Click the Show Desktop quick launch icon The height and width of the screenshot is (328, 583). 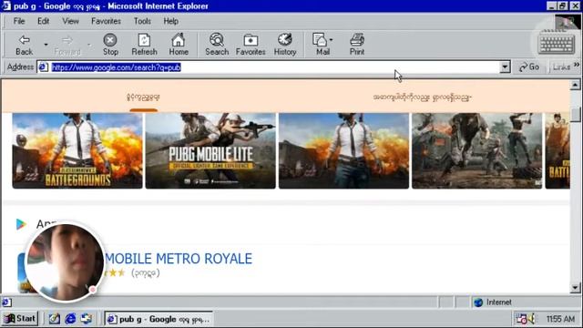click(x=55, y=319)
